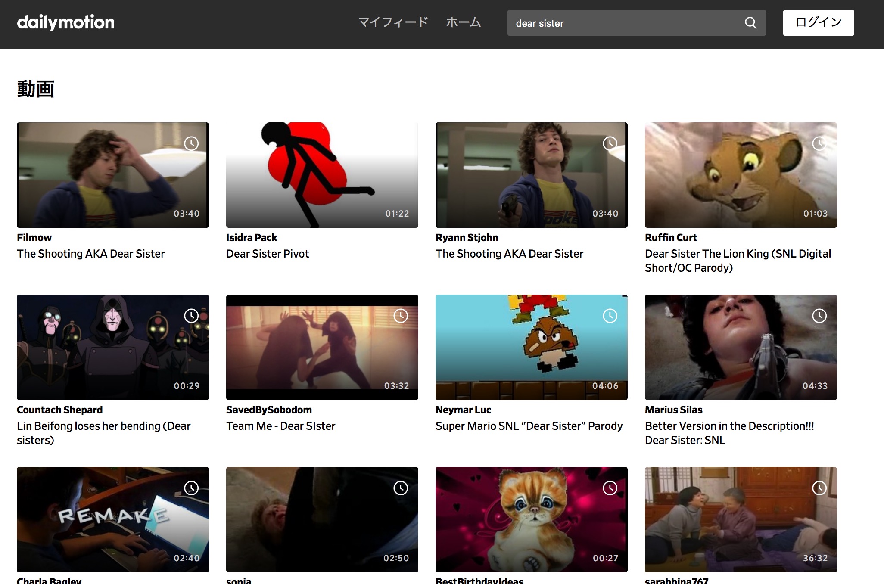The height and width of the screenshot is (584, 884).
Task: Click 'Dear Sister The Lion King' title
Action: click(738, 261)
